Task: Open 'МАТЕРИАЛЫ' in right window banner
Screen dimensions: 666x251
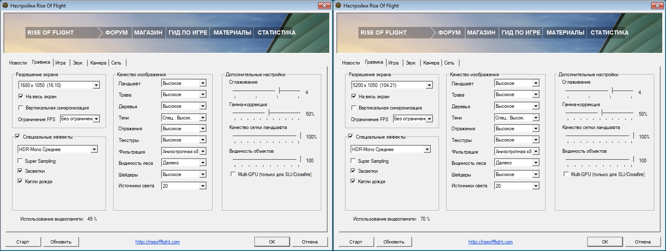Action: pyautogui.click(x=565, y=32)
